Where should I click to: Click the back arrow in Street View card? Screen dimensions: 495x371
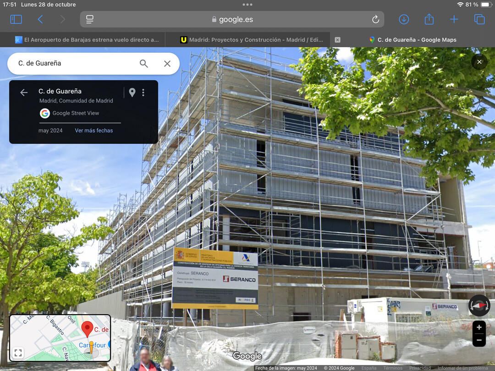point(24,92)
